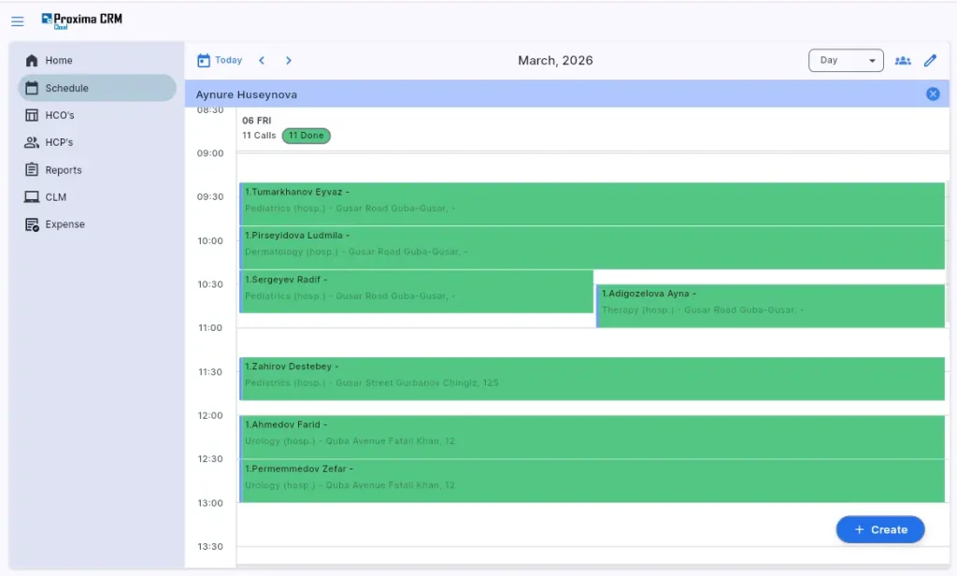Click the Expense receipt icon
957x576 pixels.
(x=32, y=224)
